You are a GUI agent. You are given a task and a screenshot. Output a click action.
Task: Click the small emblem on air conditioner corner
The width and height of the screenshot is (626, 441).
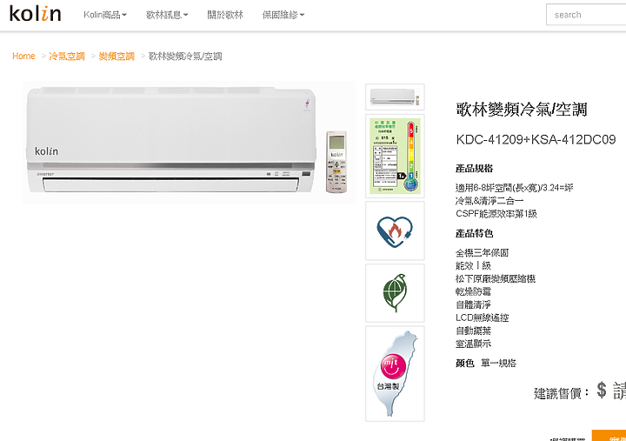(x=307, y=104)
